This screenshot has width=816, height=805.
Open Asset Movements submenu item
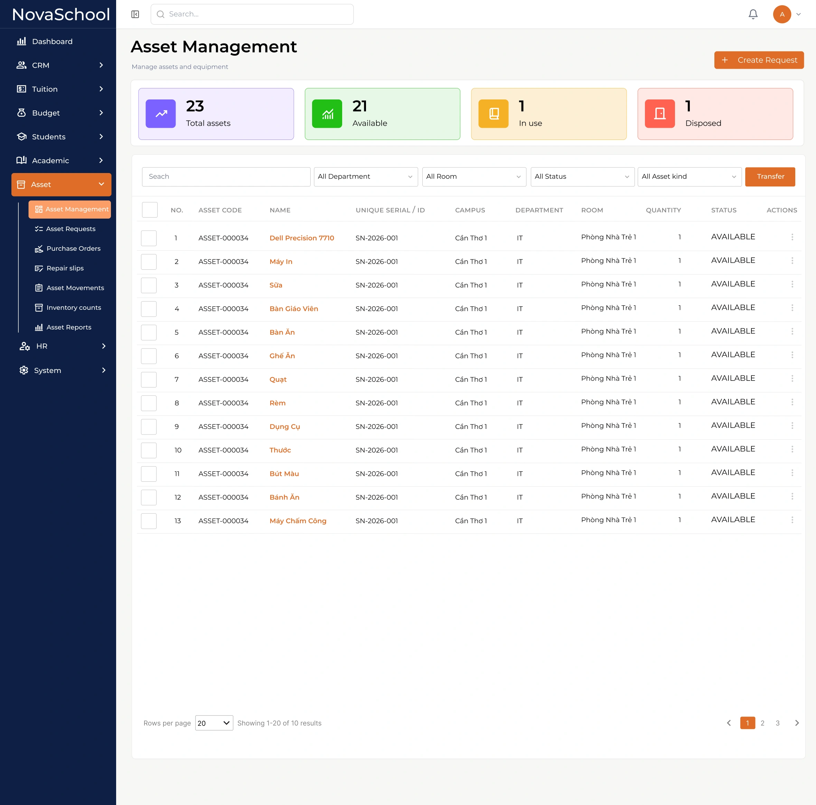point(70,288)
